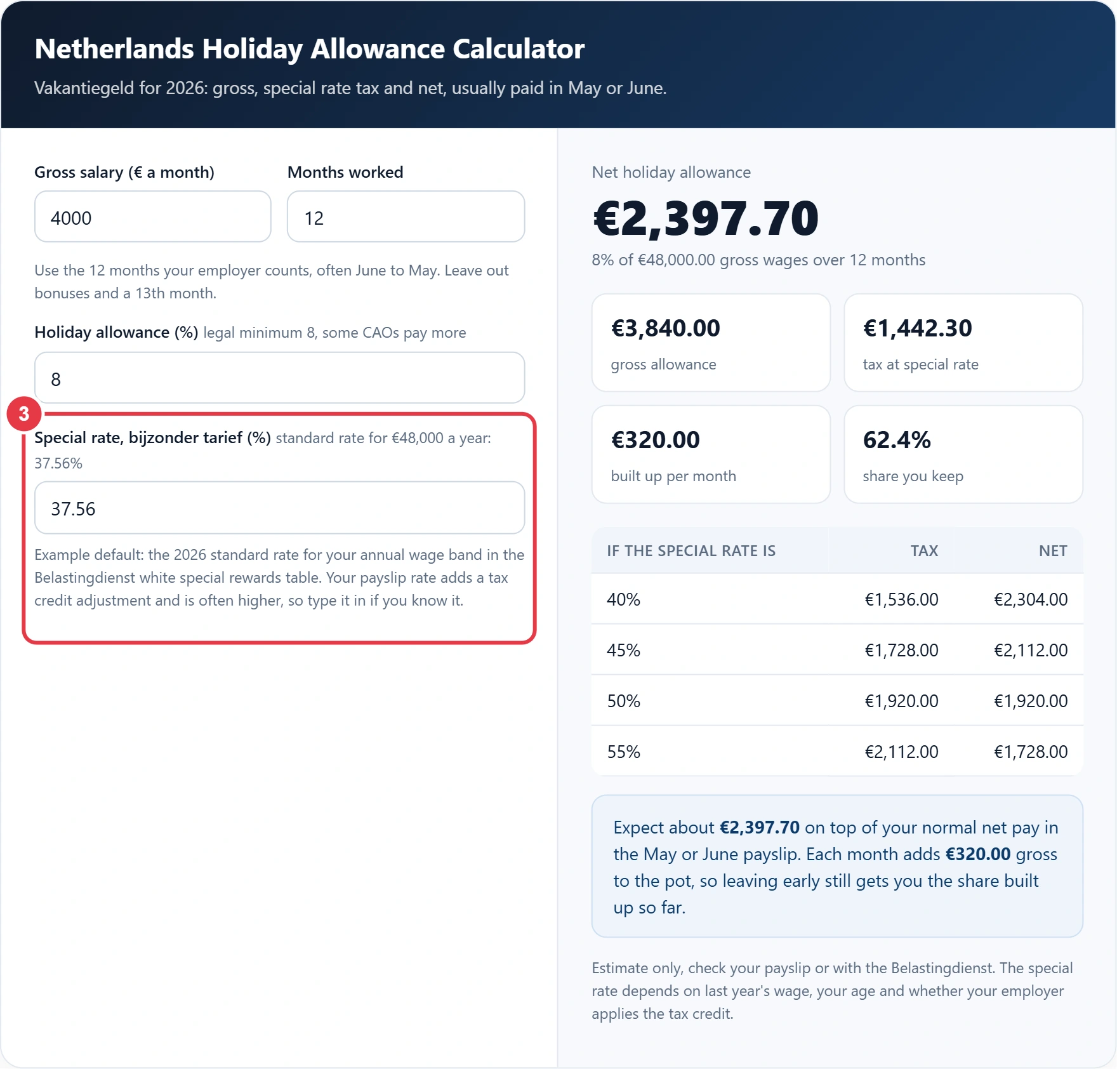
Task: Click the €2,112.00 tax cell in 55% row
Action: [901, 752]
